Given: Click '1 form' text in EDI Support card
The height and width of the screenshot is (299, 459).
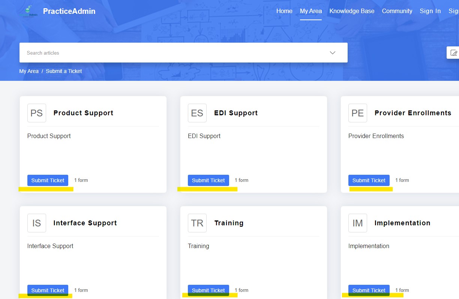Looking at the screenshot, I should 241,180.
